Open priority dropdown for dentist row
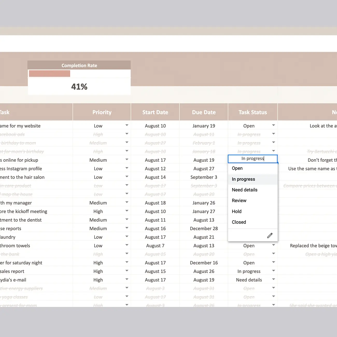 127,219
